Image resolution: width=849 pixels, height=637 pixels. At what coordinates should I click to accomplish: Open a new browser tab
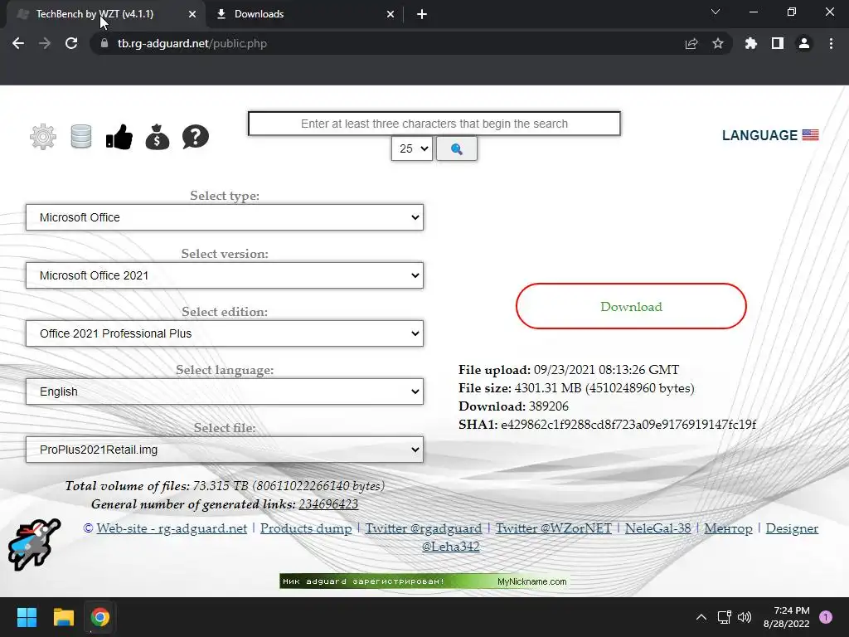coord(422,14)
